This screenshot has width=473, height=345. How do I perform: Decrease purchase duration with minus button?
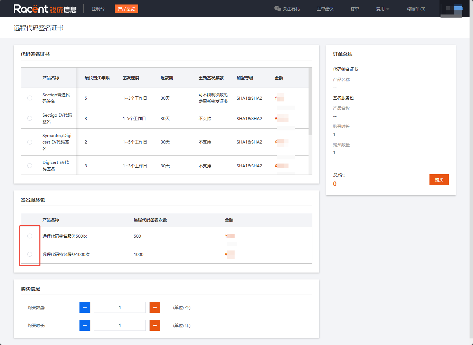click(x=85, y=325)
